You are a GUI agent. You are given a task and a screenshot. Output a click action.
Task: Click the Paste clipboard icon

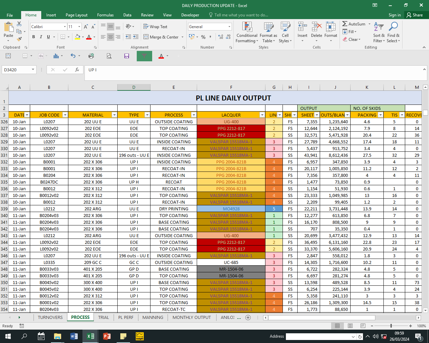(8, 27)
